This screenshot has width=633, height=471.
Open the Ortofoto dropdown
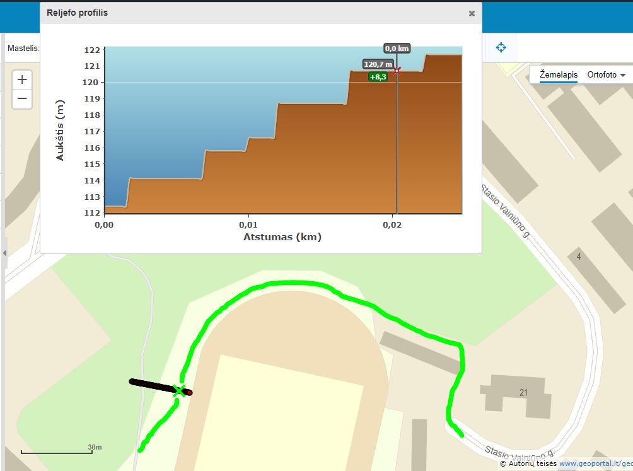[606, 74]
